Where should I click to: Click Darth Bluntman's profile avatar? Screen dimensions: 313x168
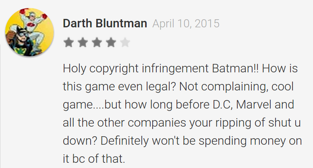click(29, 32)
